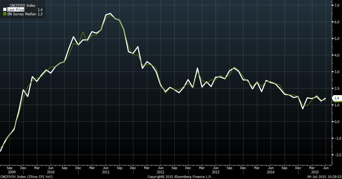Select the 2011 year label on x-axis
This screenshot has height=179, width=342.
tap(106, 172)
